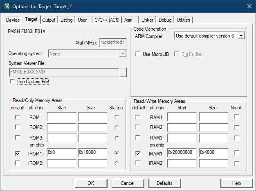Click the Keil icon in title bar
Image resolution: width=256 pixels, height=191 pixels.
coord(7,6)
